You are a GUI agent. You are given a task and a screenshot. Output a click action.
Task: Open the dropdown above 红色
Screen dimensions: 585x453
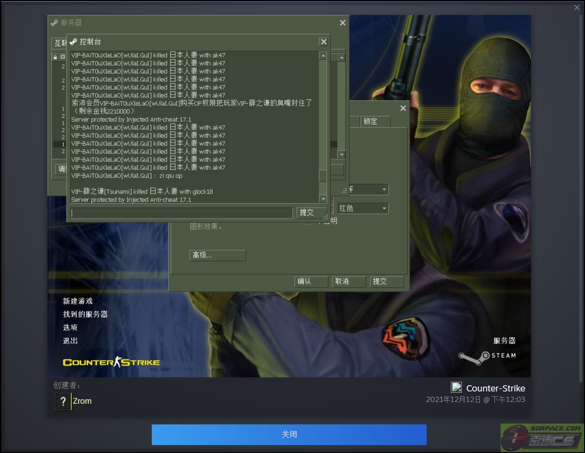click(369, 190)
